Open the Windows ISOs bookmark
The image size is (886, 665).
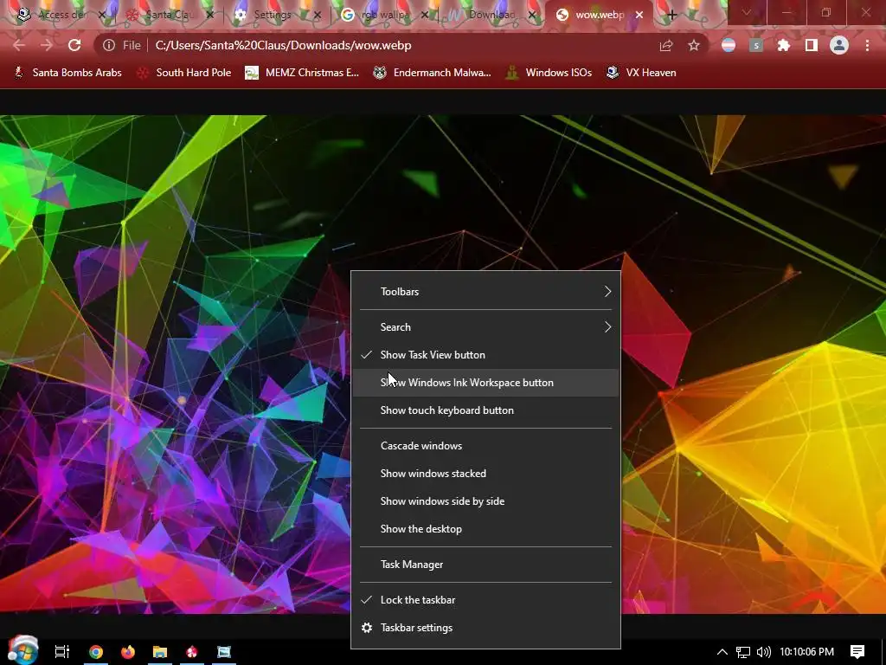(x=549, y=73)
